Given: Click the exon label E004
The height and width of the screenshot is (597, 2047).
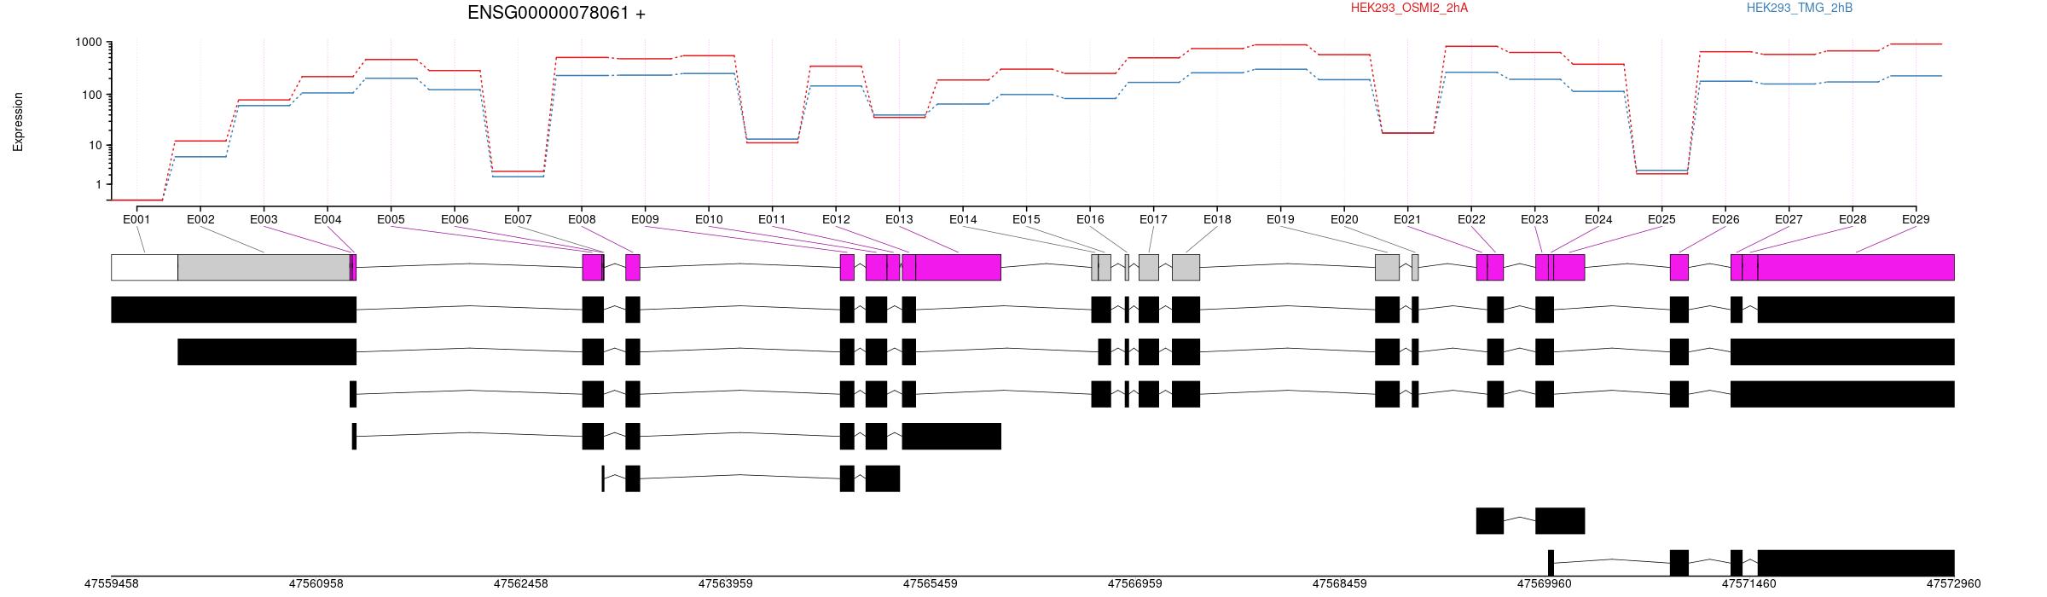Looking at the screenshot, I should point(328,219).
